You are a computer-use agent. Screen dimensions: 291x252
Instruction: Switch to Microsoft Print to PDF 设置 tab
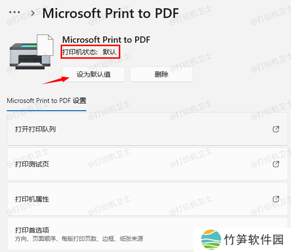47,101
